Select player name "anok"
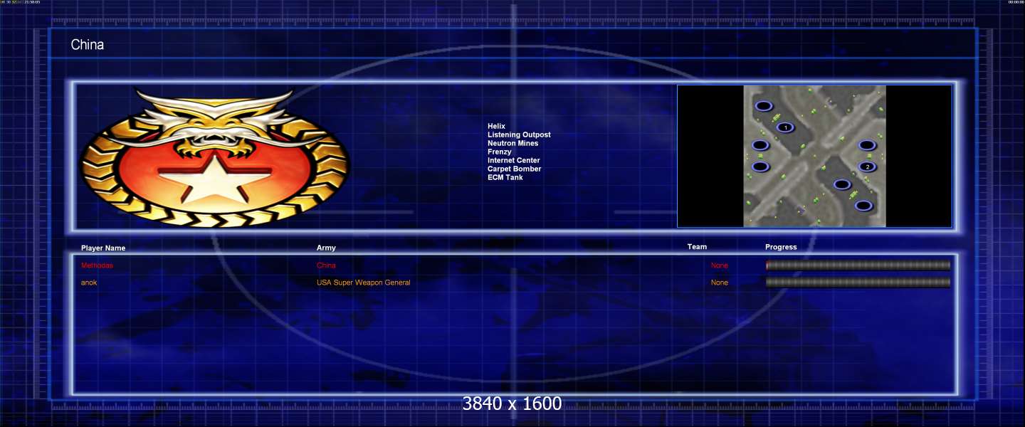Viewport: 1025px width, 427px height. point(89,283)
